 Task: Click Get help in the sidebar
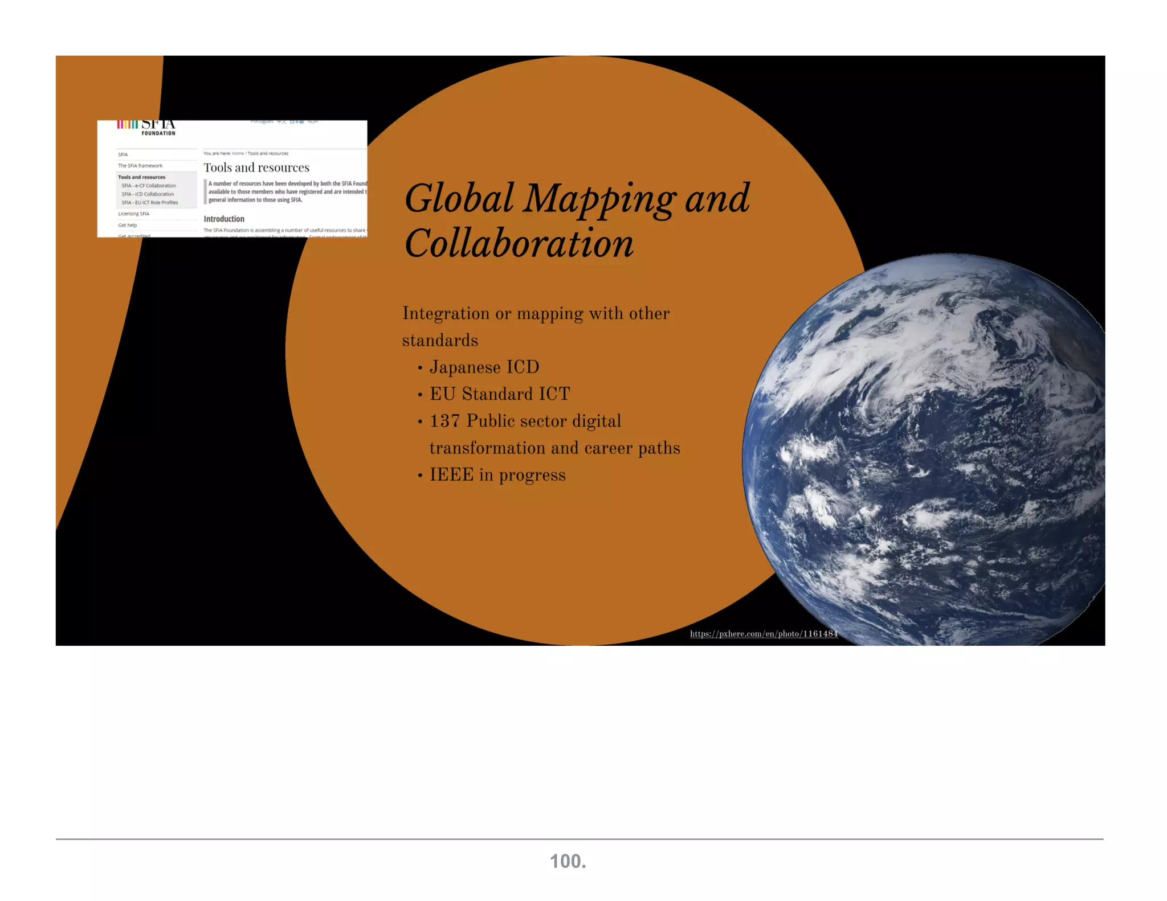128,226
